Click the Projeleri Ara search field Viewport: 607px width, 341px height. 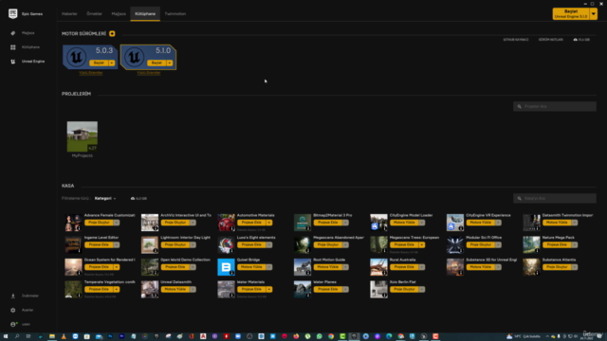pyautogui.click(x=555, y=106)
